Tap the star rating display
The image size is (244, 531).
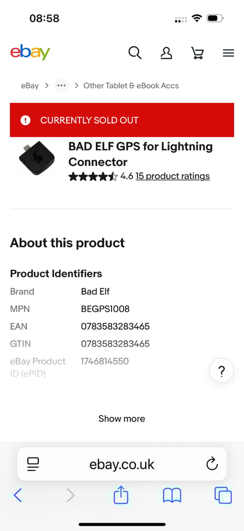93,176
